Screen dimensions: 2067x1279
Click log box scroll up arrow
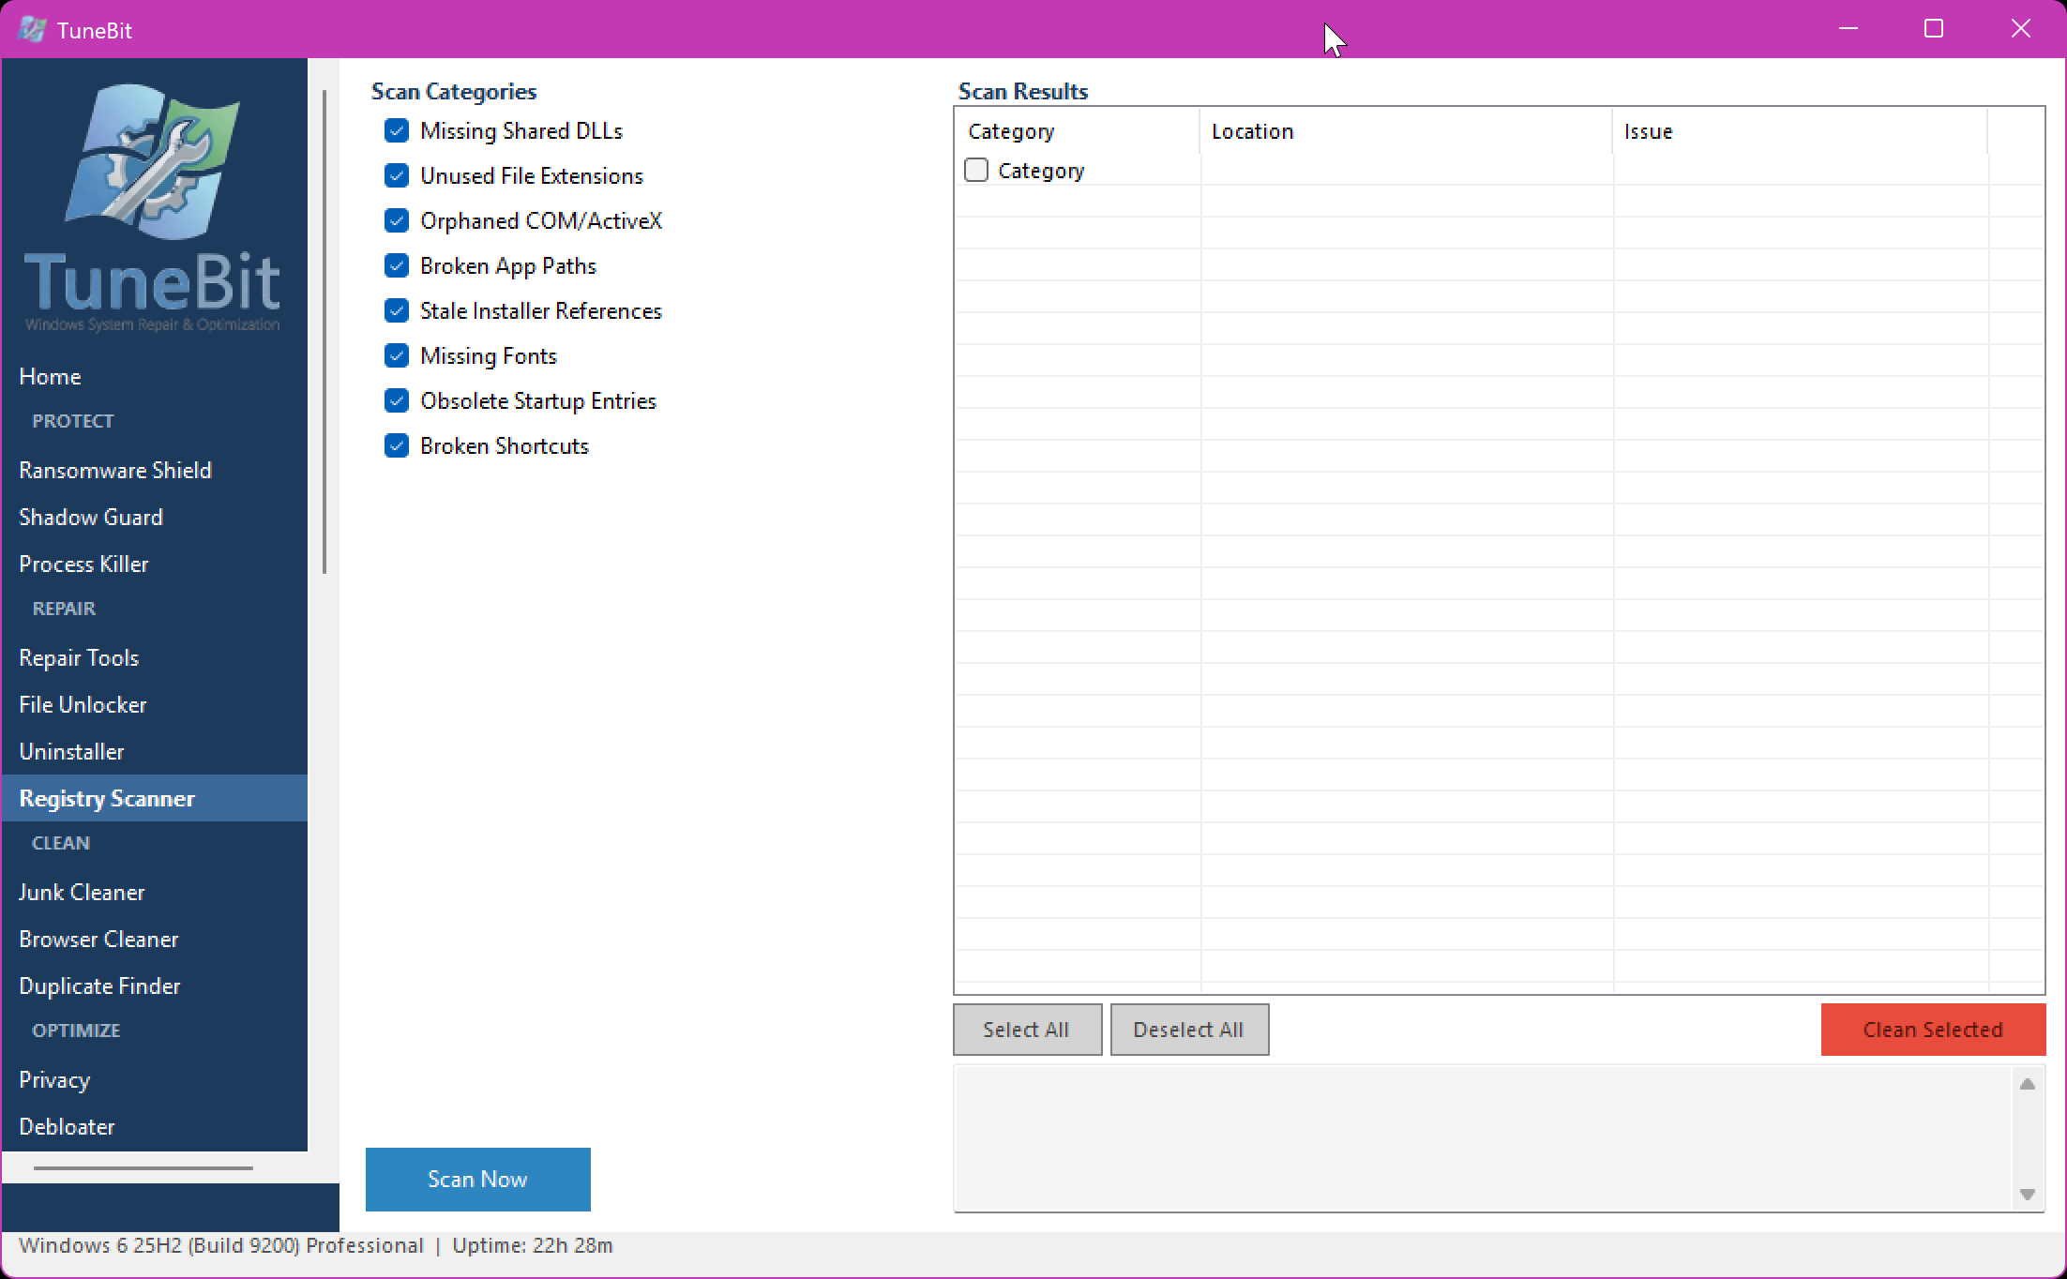click(x=2028, y=1085)
